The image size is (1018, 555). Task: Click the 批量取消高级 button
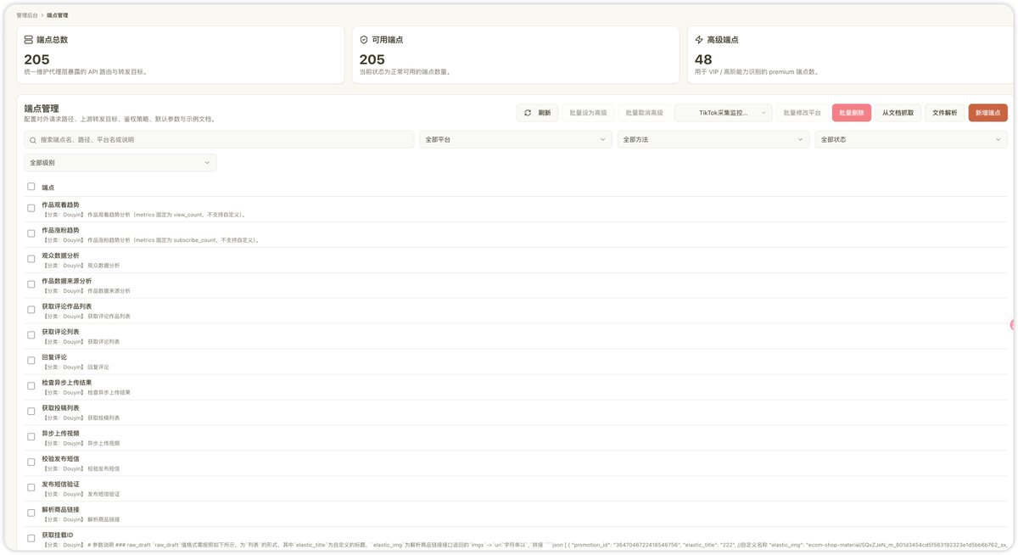[x=644, y=112]
